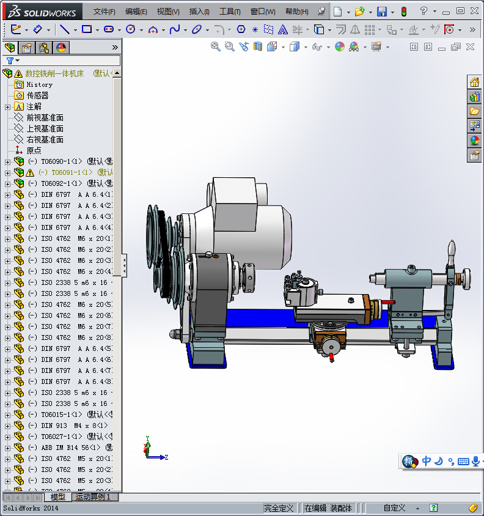The image size is (484, 516).
Task: Expand the T06091-1<1> warning component
Action: 7,173
